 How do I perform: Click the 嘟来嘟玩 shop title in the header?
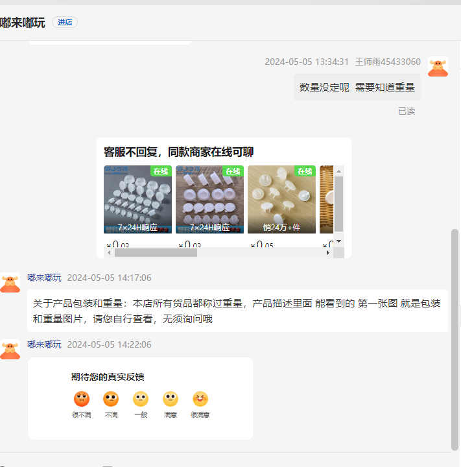(x=23, y=23)
